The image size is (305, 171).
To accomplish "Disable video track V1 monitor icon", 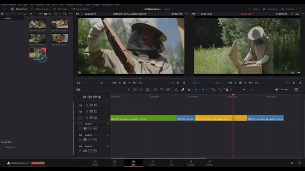I will click(x=96, y=118).
